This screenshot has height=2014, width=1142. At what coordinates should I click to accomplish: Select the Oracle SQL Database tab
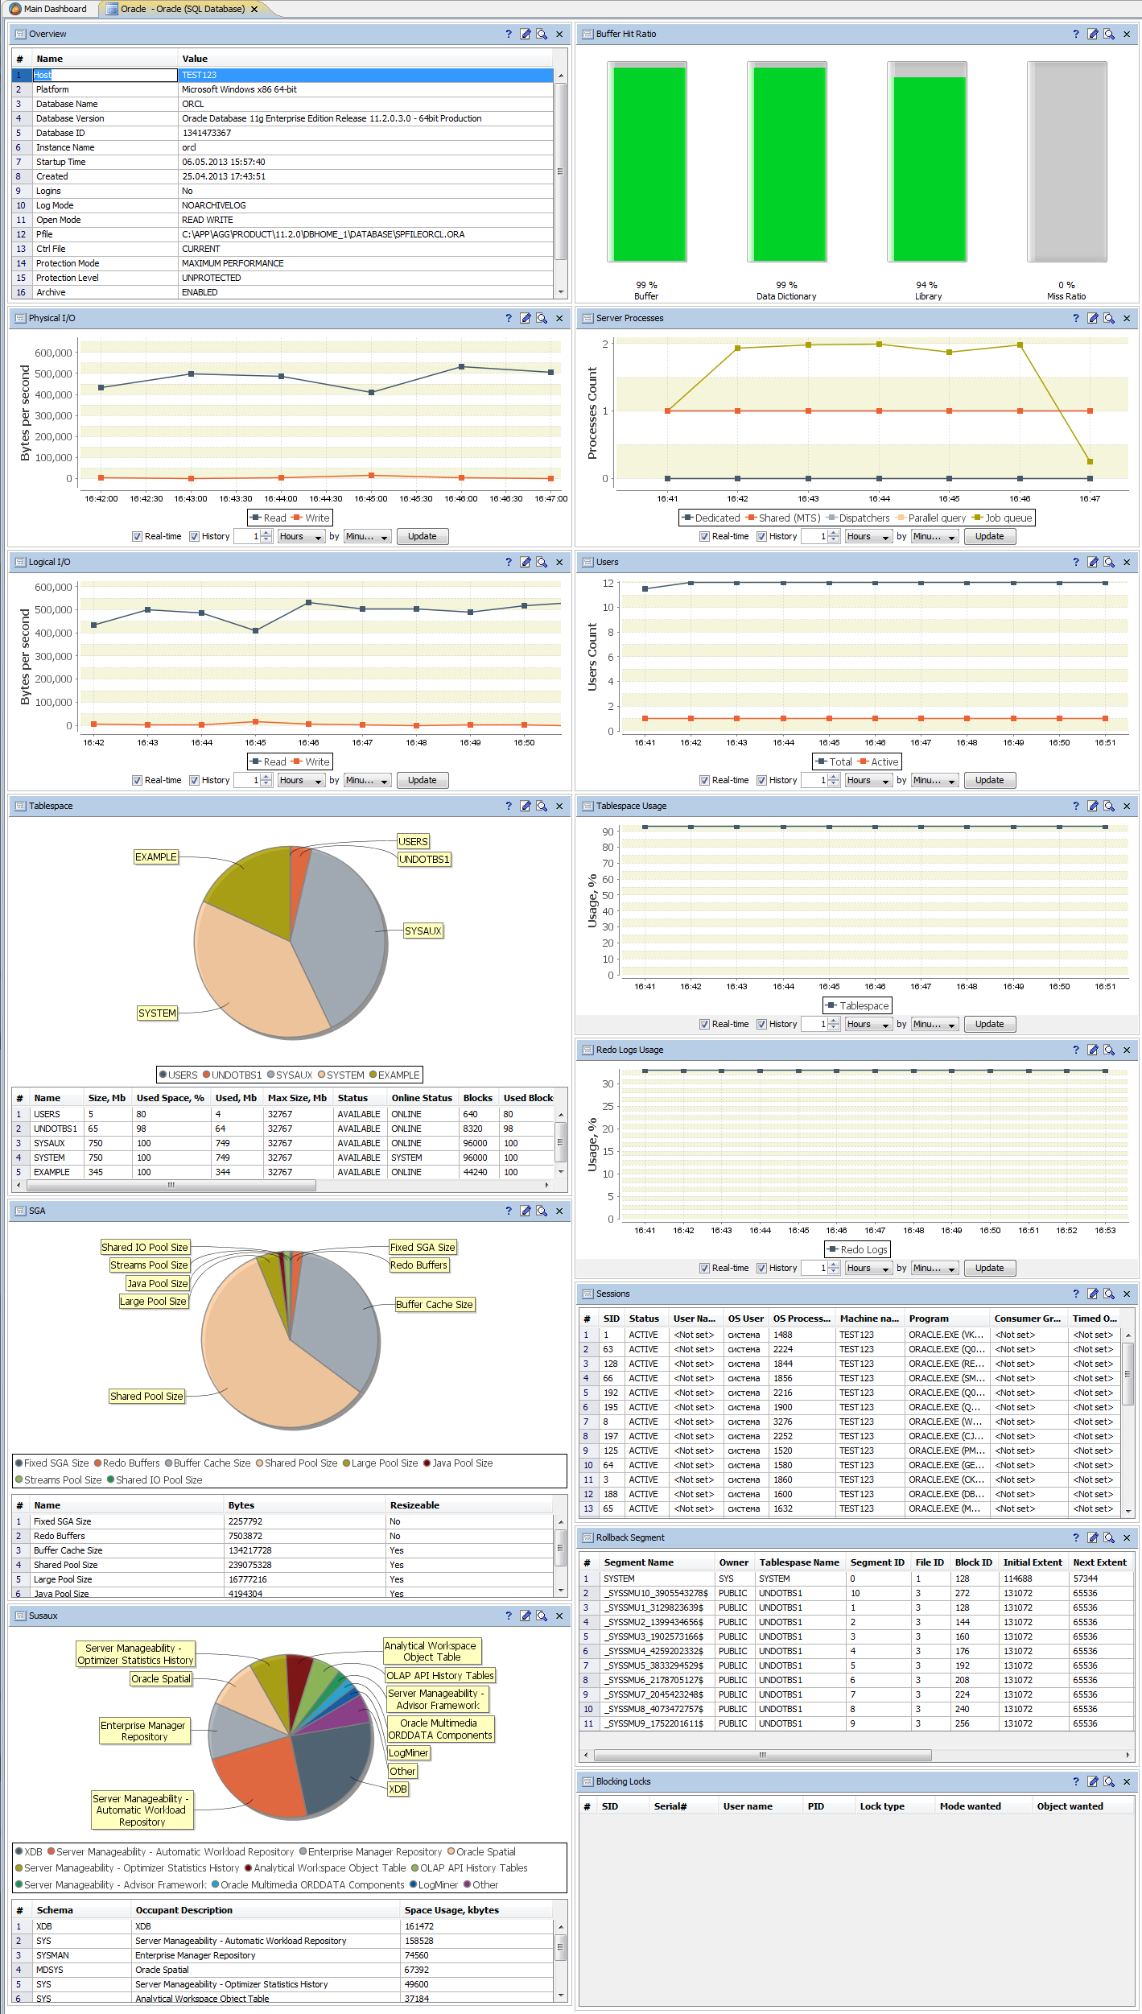(182, 9)
